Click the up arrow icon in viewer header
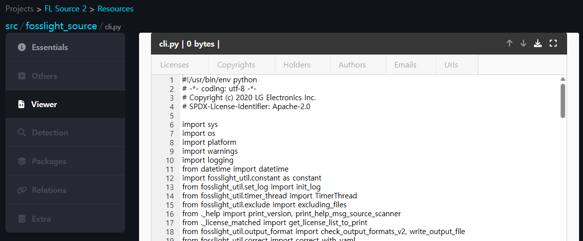 click(x=510, y=44)
